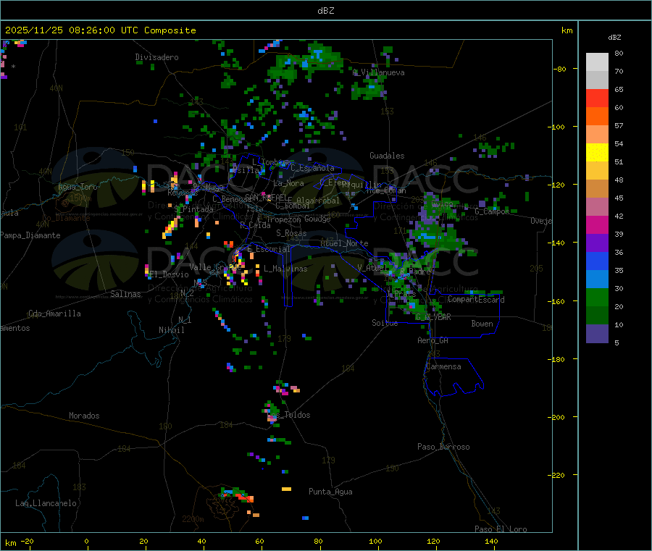Click the Soitue location label
652x551 pixels.
point(385,323)
